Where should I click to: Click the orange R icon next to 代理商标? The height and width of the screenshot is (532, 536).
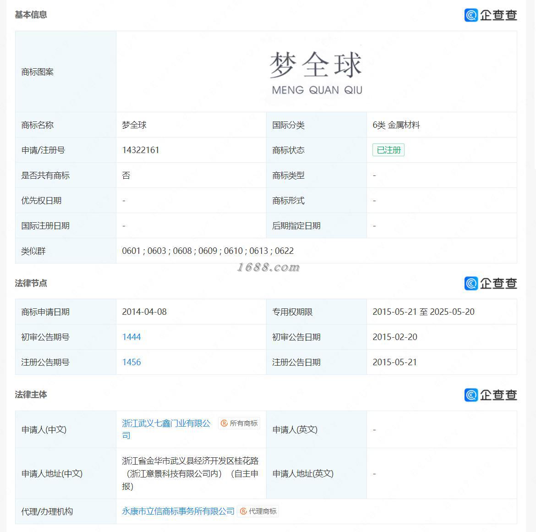(x=243, y=511)
